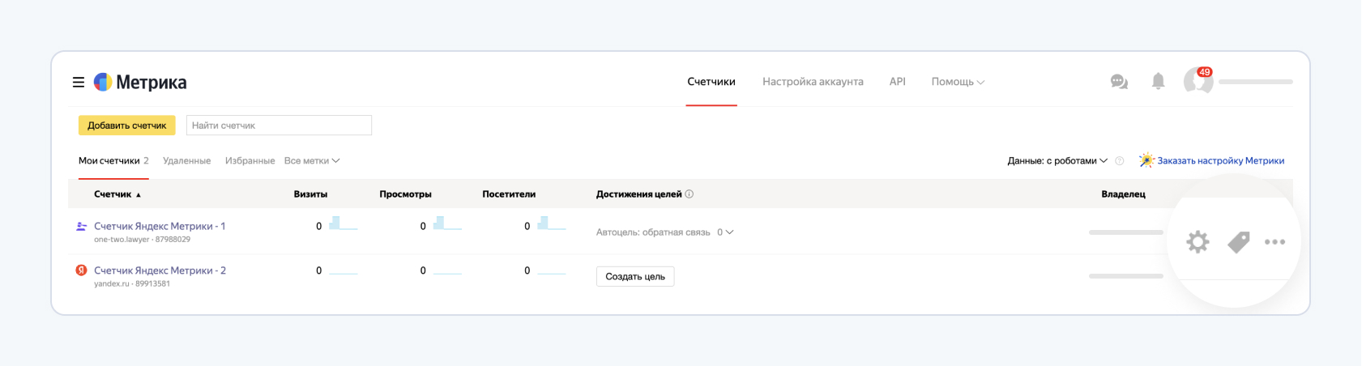Sort by the Счетчик column header
This screenshot has width=1362, height=366.
[x=117, y=194]
